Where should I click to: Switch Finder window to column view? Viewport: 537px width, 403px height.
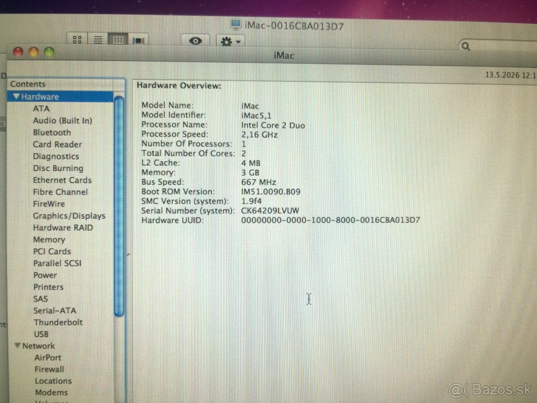coord(118,40)
